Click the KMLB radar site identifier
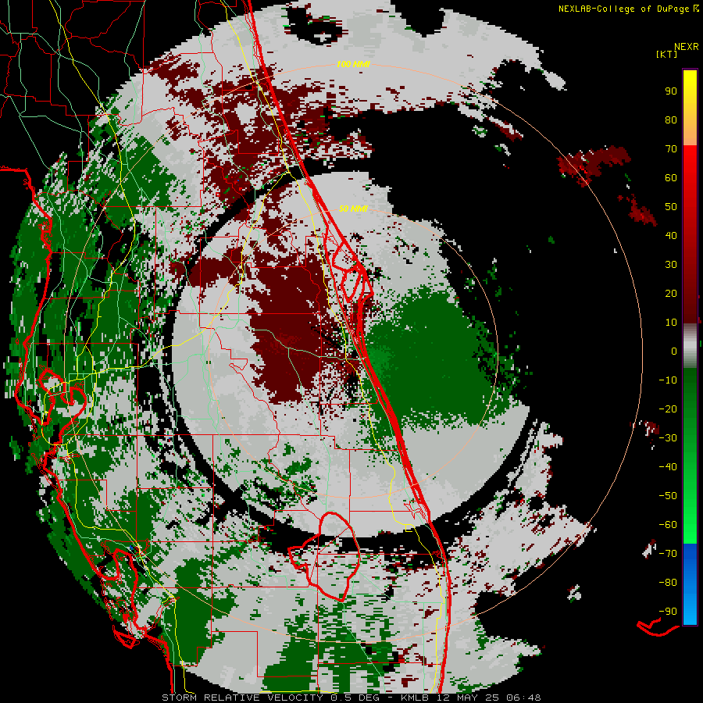 pyautogui.click(x=414, y=698)
